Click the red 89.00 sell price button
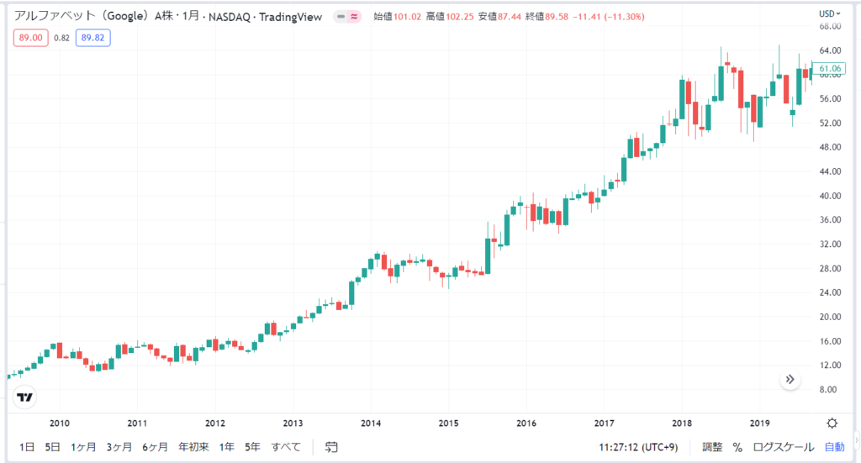 (31, 38)
